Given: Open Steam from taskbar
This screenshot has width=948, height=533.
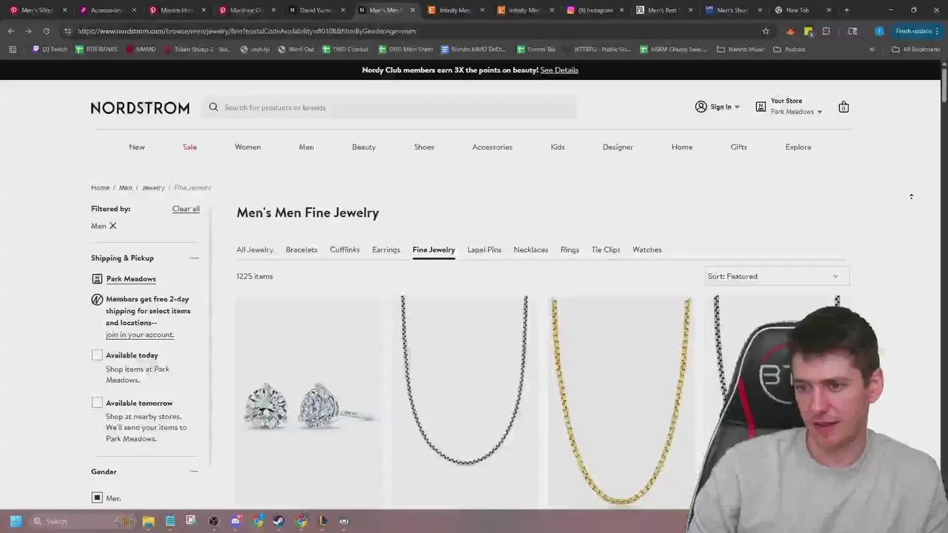Looking at the screenshot, I should click(x=278, y=521).
